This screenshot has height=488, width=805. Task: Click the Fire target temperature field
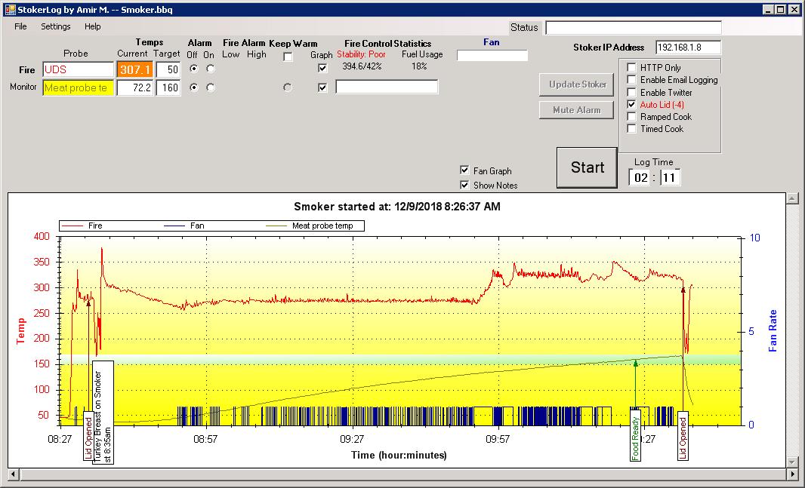(168, 69)
